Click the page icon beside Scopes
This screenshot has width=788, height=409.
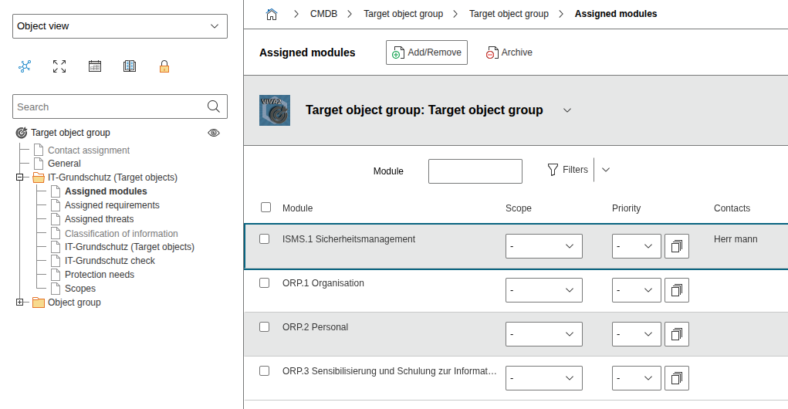(56, 289)
